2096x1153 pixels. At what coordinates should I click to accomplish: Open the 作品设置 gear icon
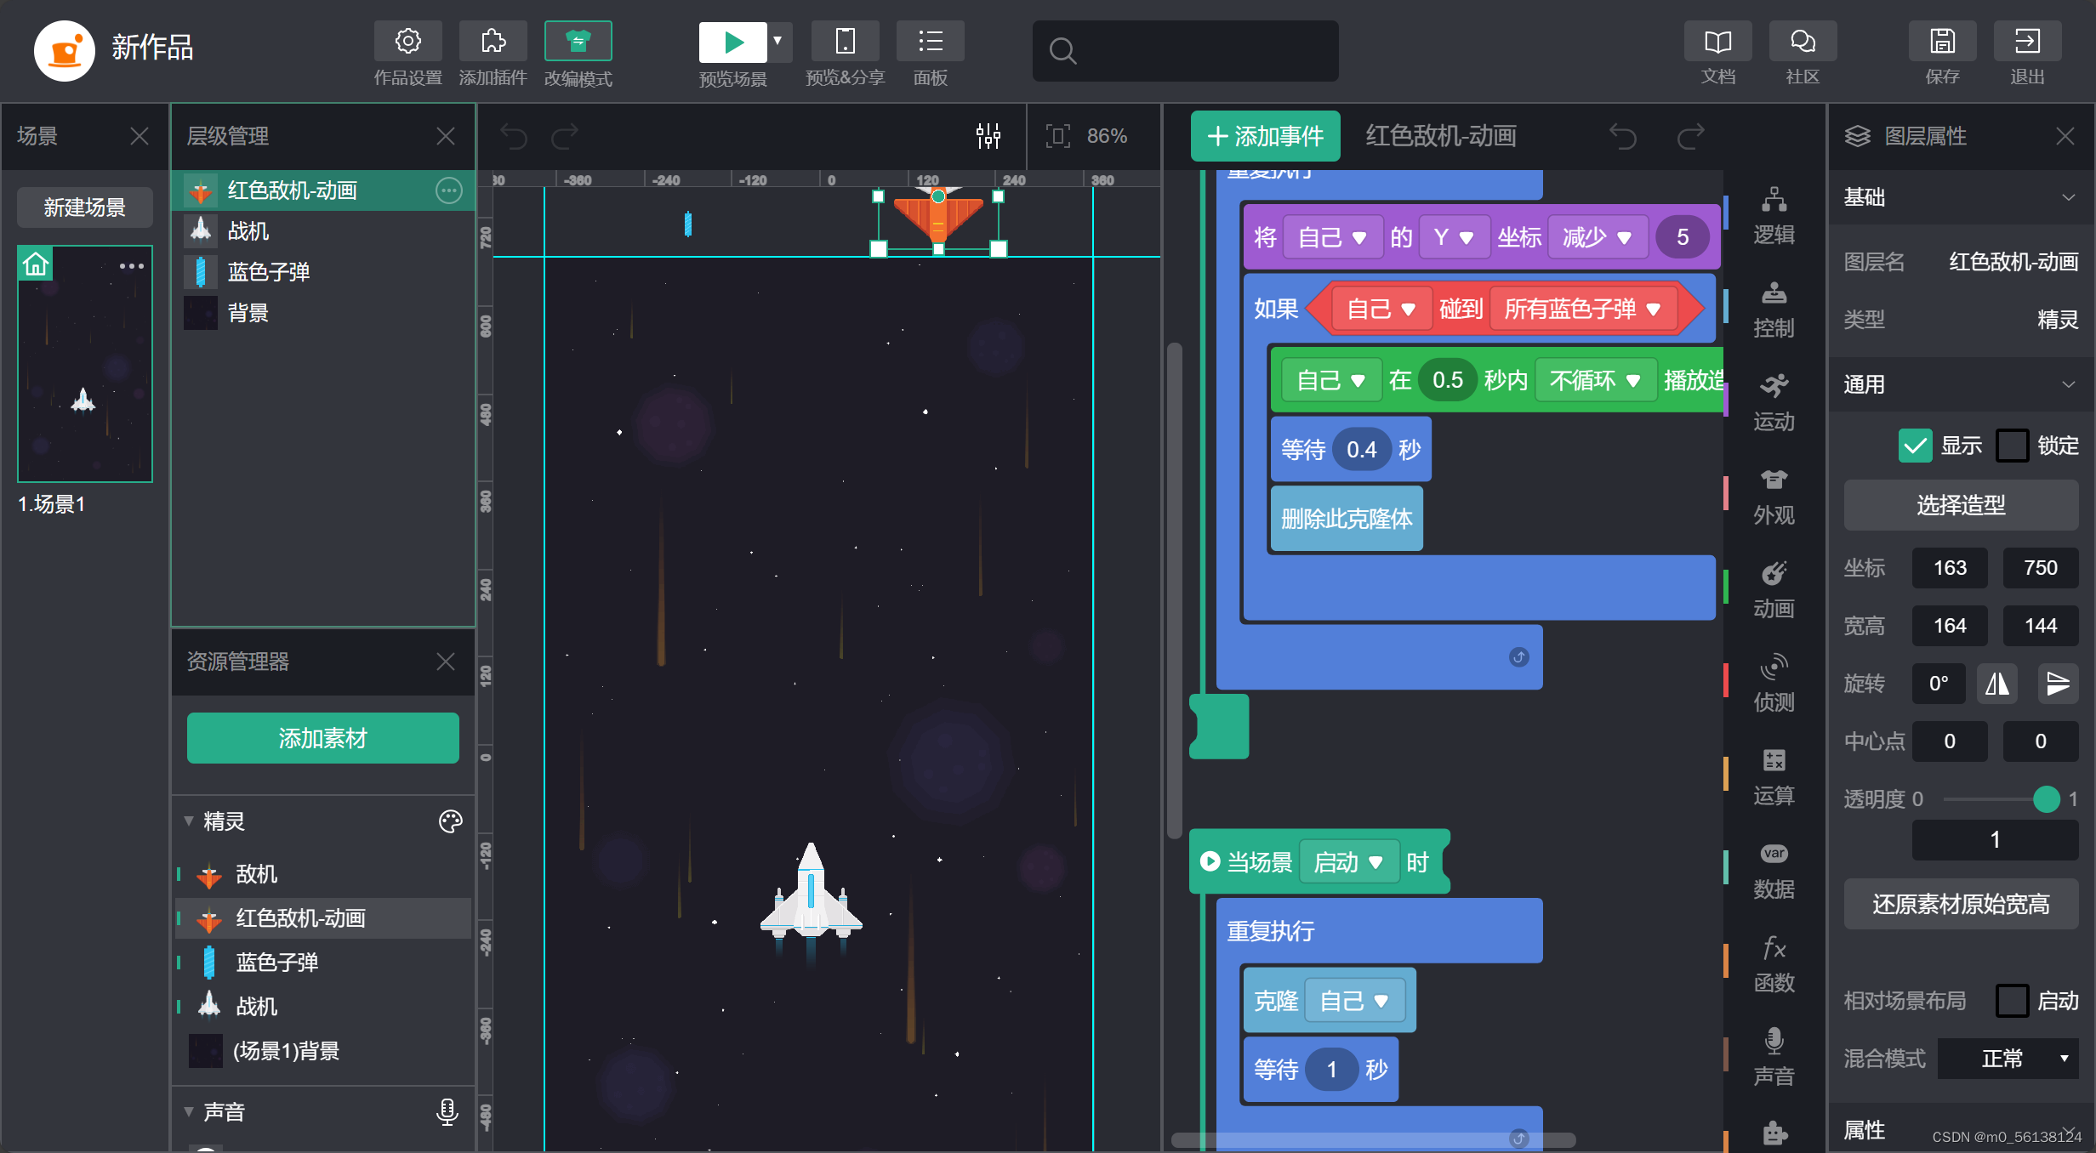407,42
